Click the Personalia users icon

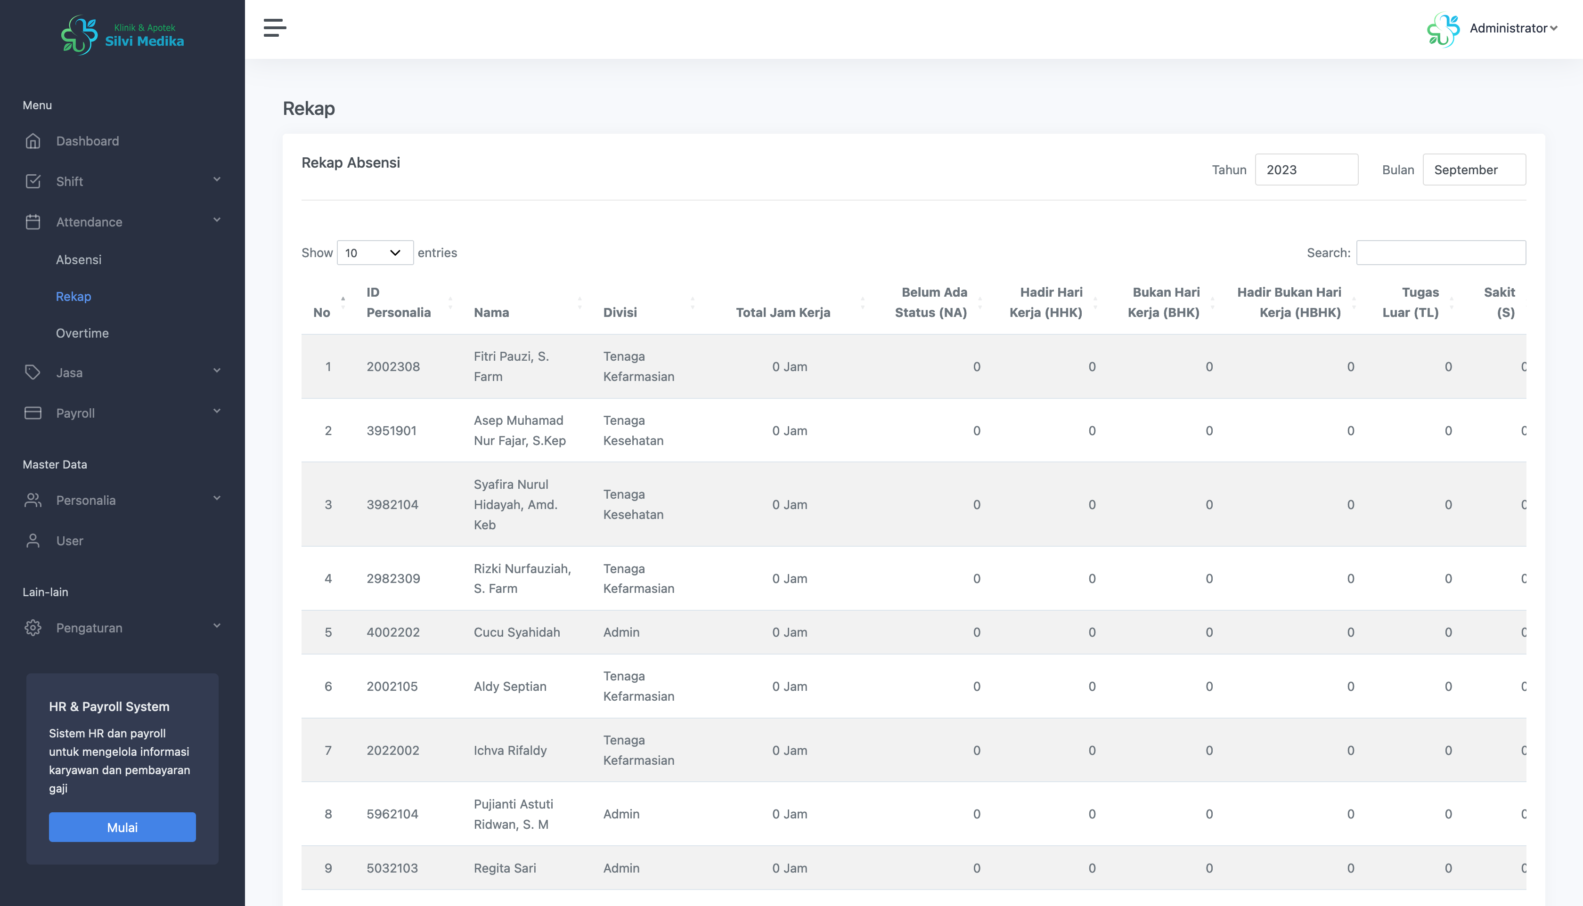(x=33, y=500)
